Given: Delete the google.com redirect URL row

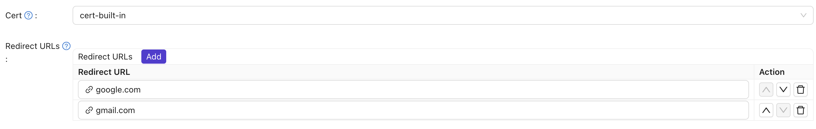Looking at the screenshot, I should point(800,90).
